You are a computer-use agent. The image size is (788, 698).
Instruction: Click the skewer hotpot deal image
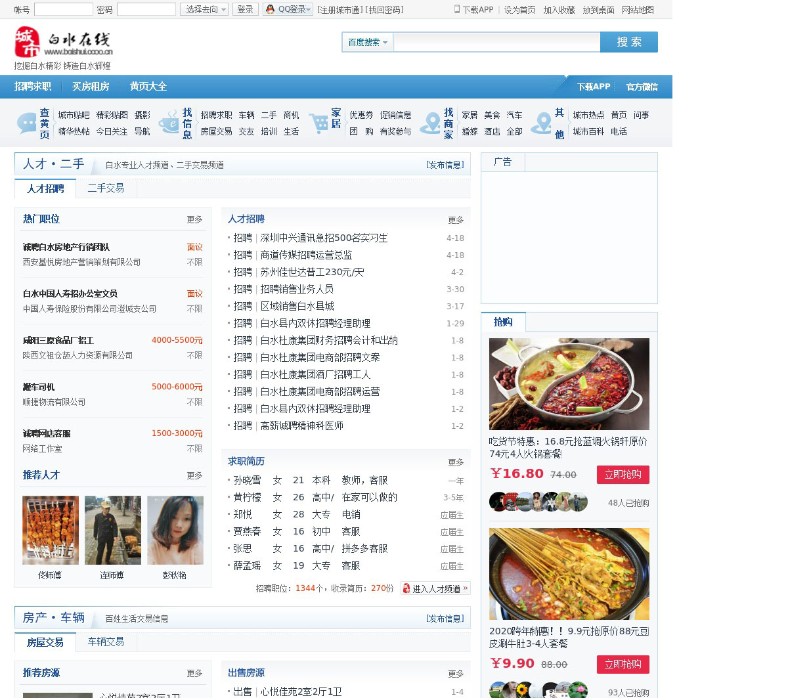tap(569, 574)
